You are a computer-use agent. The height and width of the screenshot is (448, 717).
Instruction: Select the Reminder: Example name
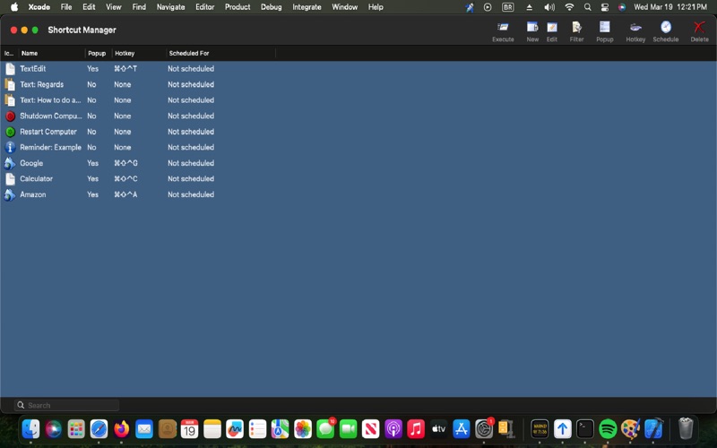click(50, 147)
